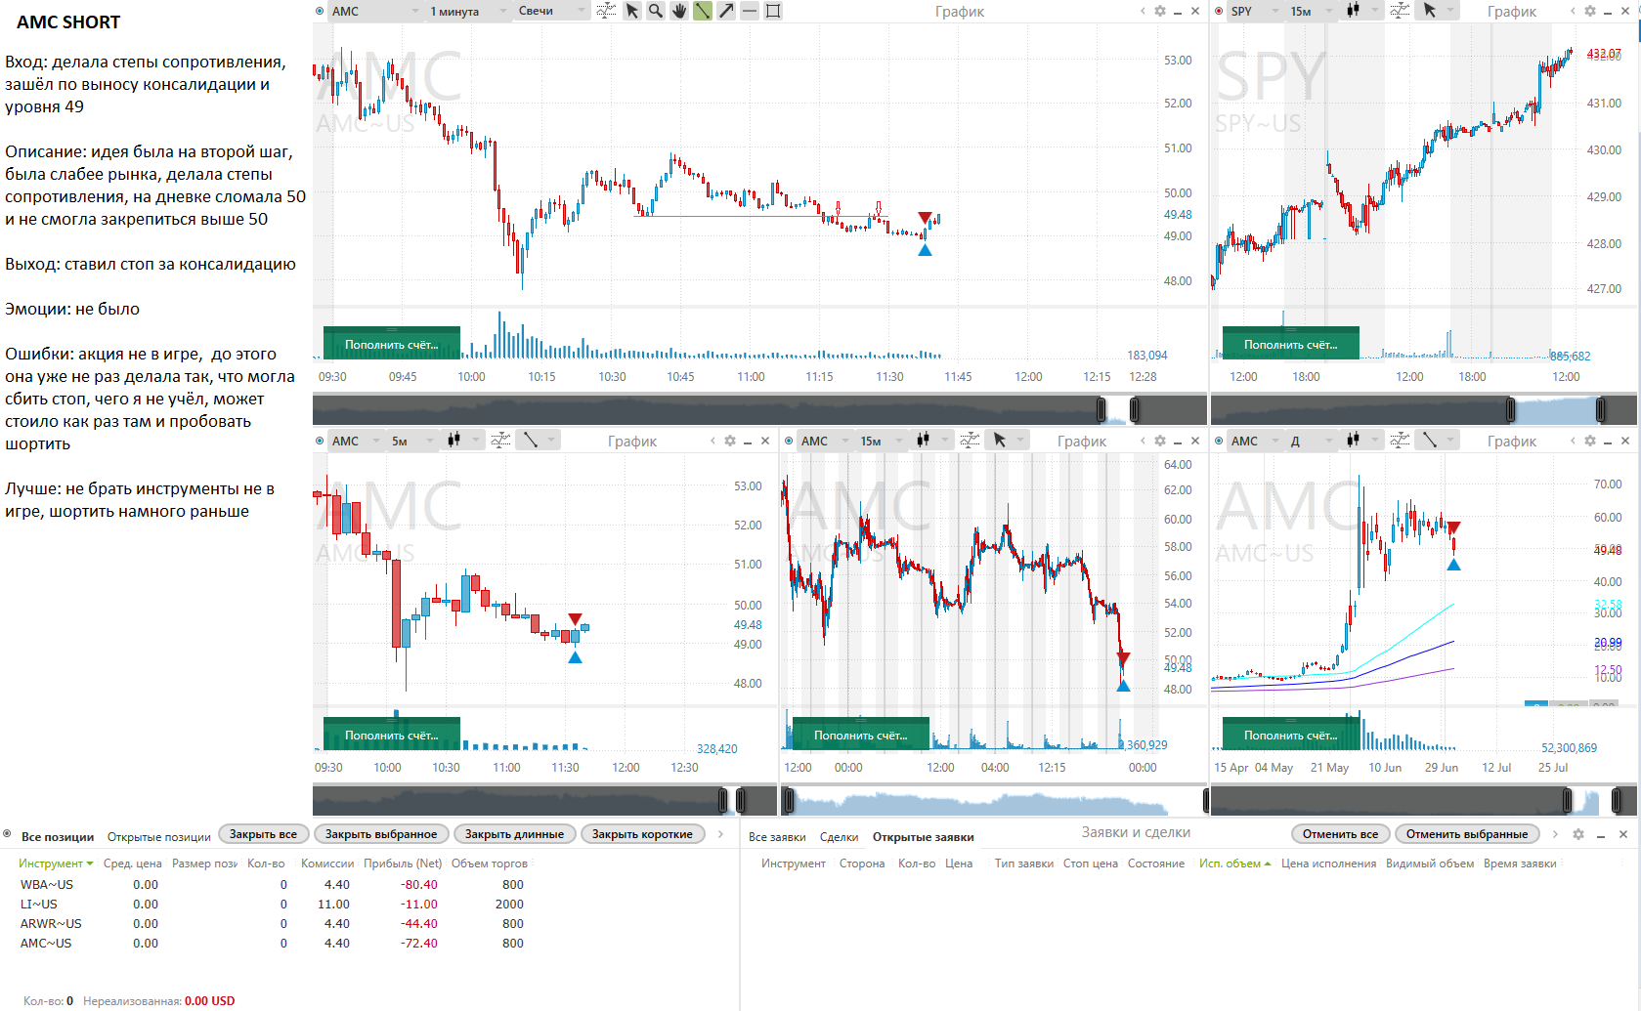Choose the hand pan tool
Screen dimensions: 1641x1011
[x=679, y=11]
